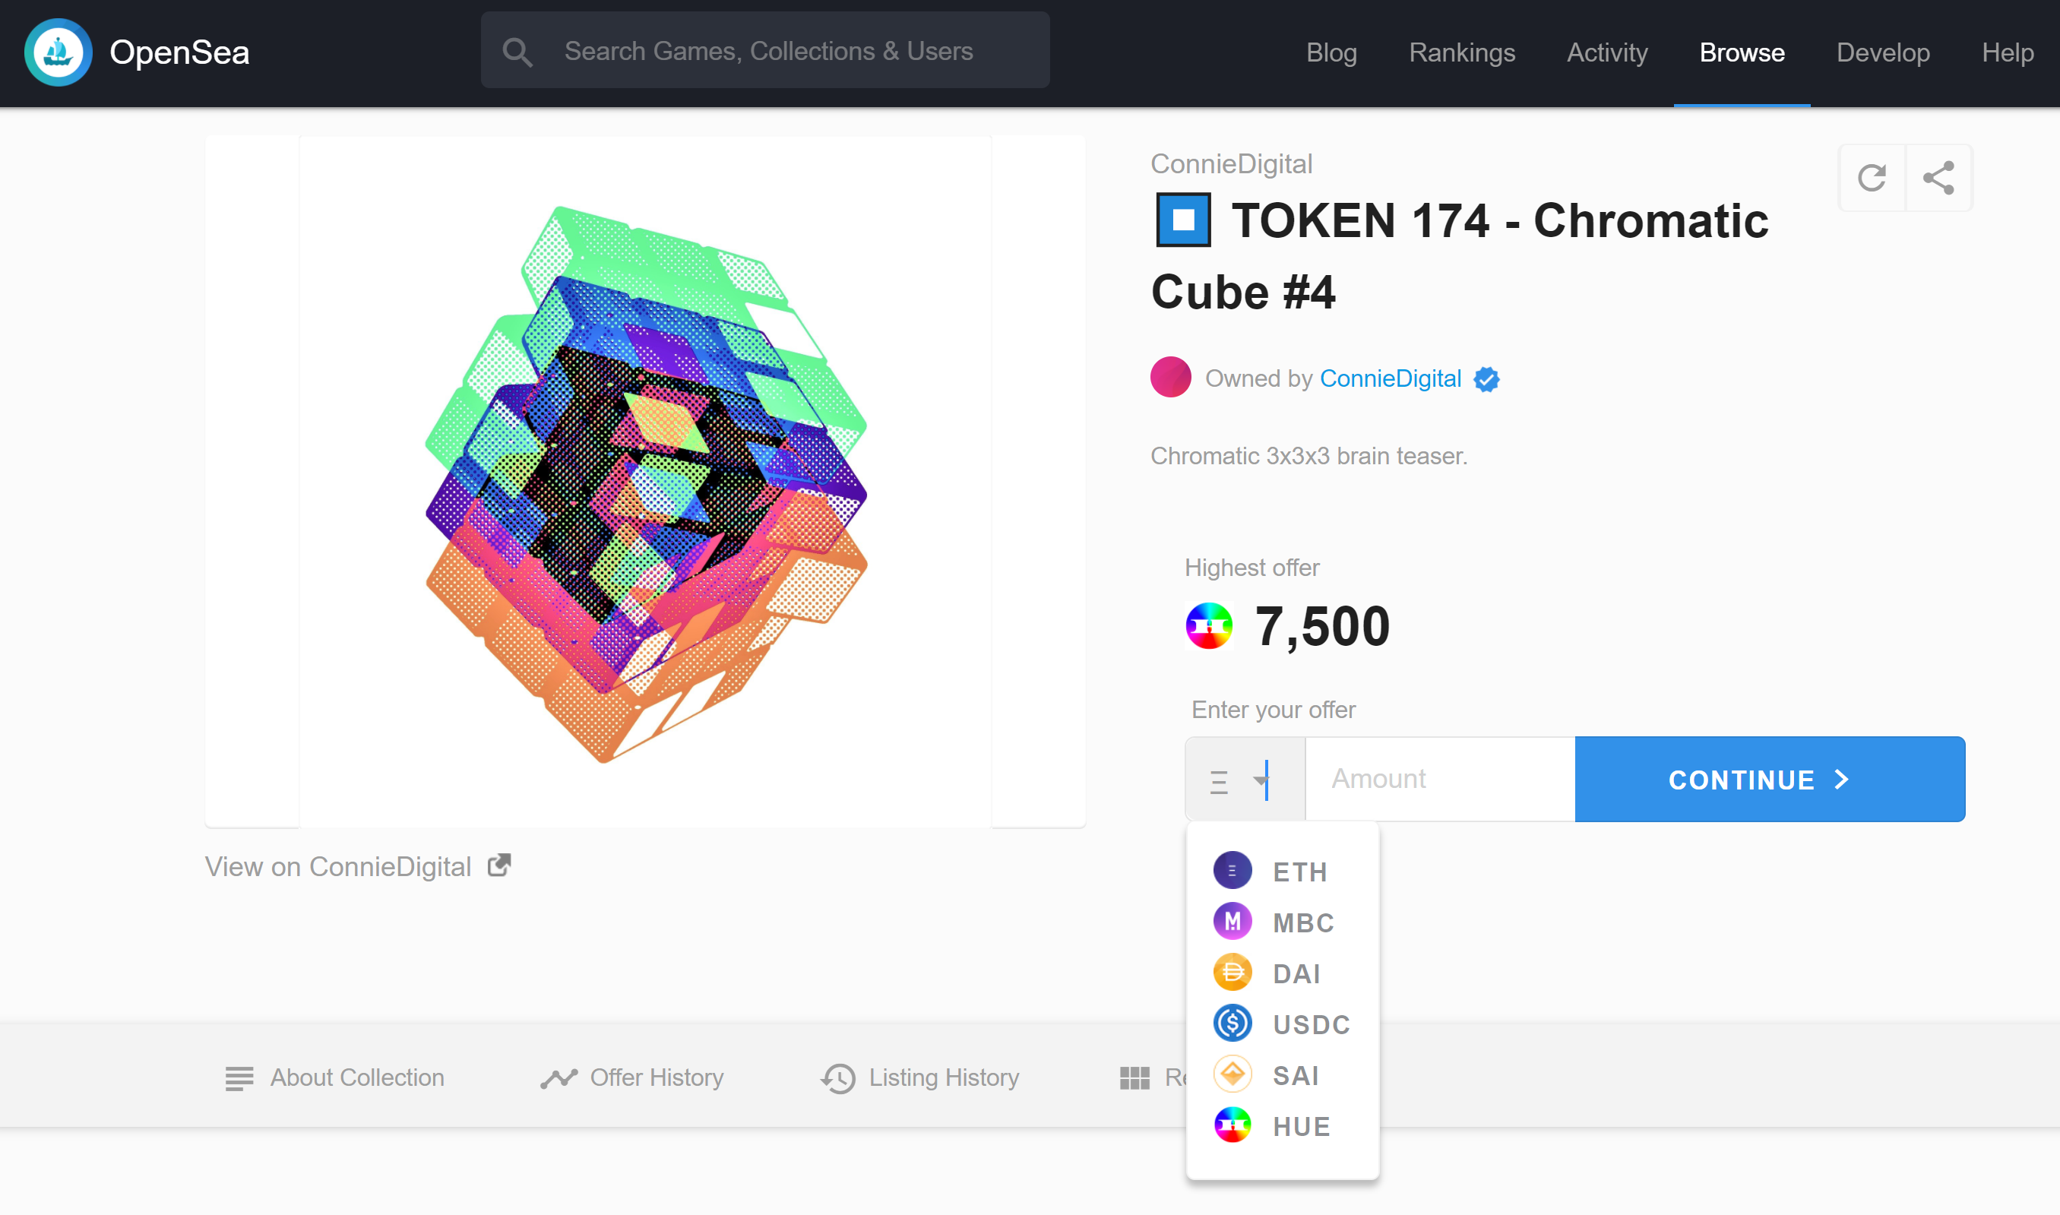This screenshot has width=2060, height=1215.
Task: Choose USDC as offer currency
Action: [x=1282, y=1024]
